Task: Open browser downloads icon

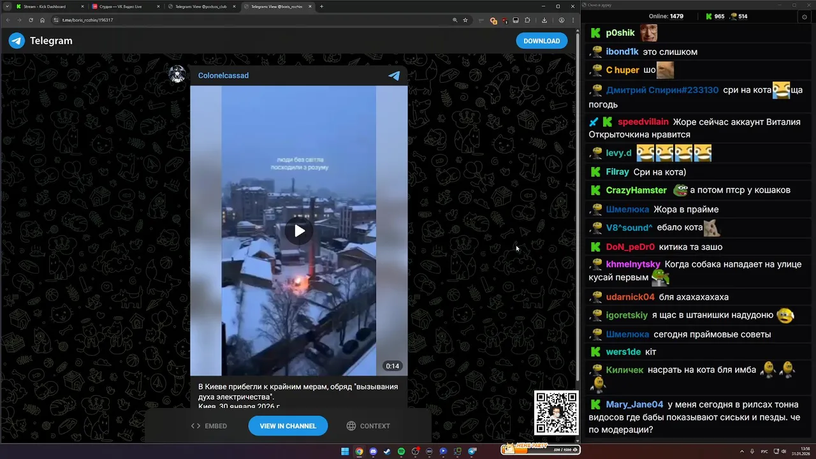Action: point(544,20)
